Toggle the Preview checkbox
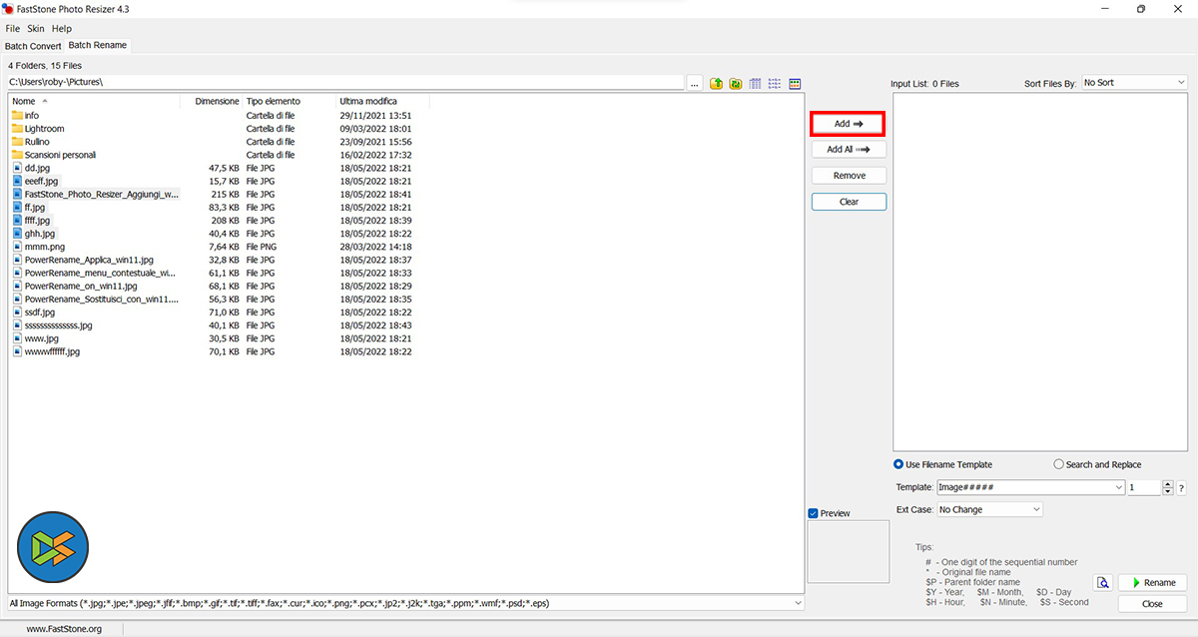This screenshot has height=637, width=1198. point(814,513)
